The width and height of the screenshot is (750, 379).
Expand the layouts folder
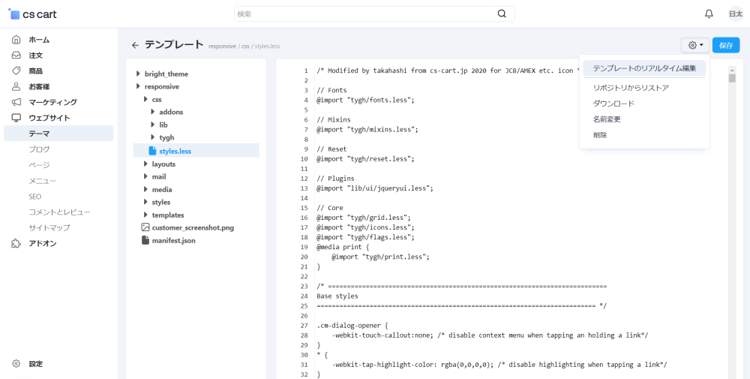click(145, 164)
